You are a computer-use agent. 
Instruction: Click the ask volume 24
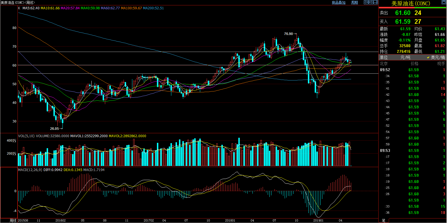pos(418,13)
